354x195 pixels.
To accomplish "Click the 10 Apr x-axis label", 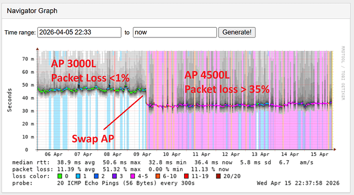I will [172, 154].
